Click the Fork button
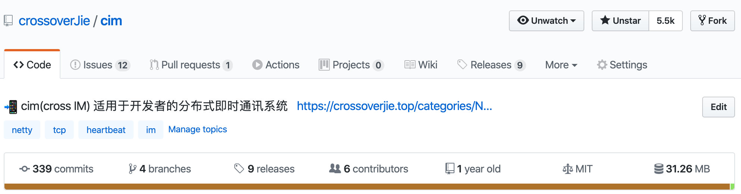The height and width of the screenshot is (194, 741). 713,21
